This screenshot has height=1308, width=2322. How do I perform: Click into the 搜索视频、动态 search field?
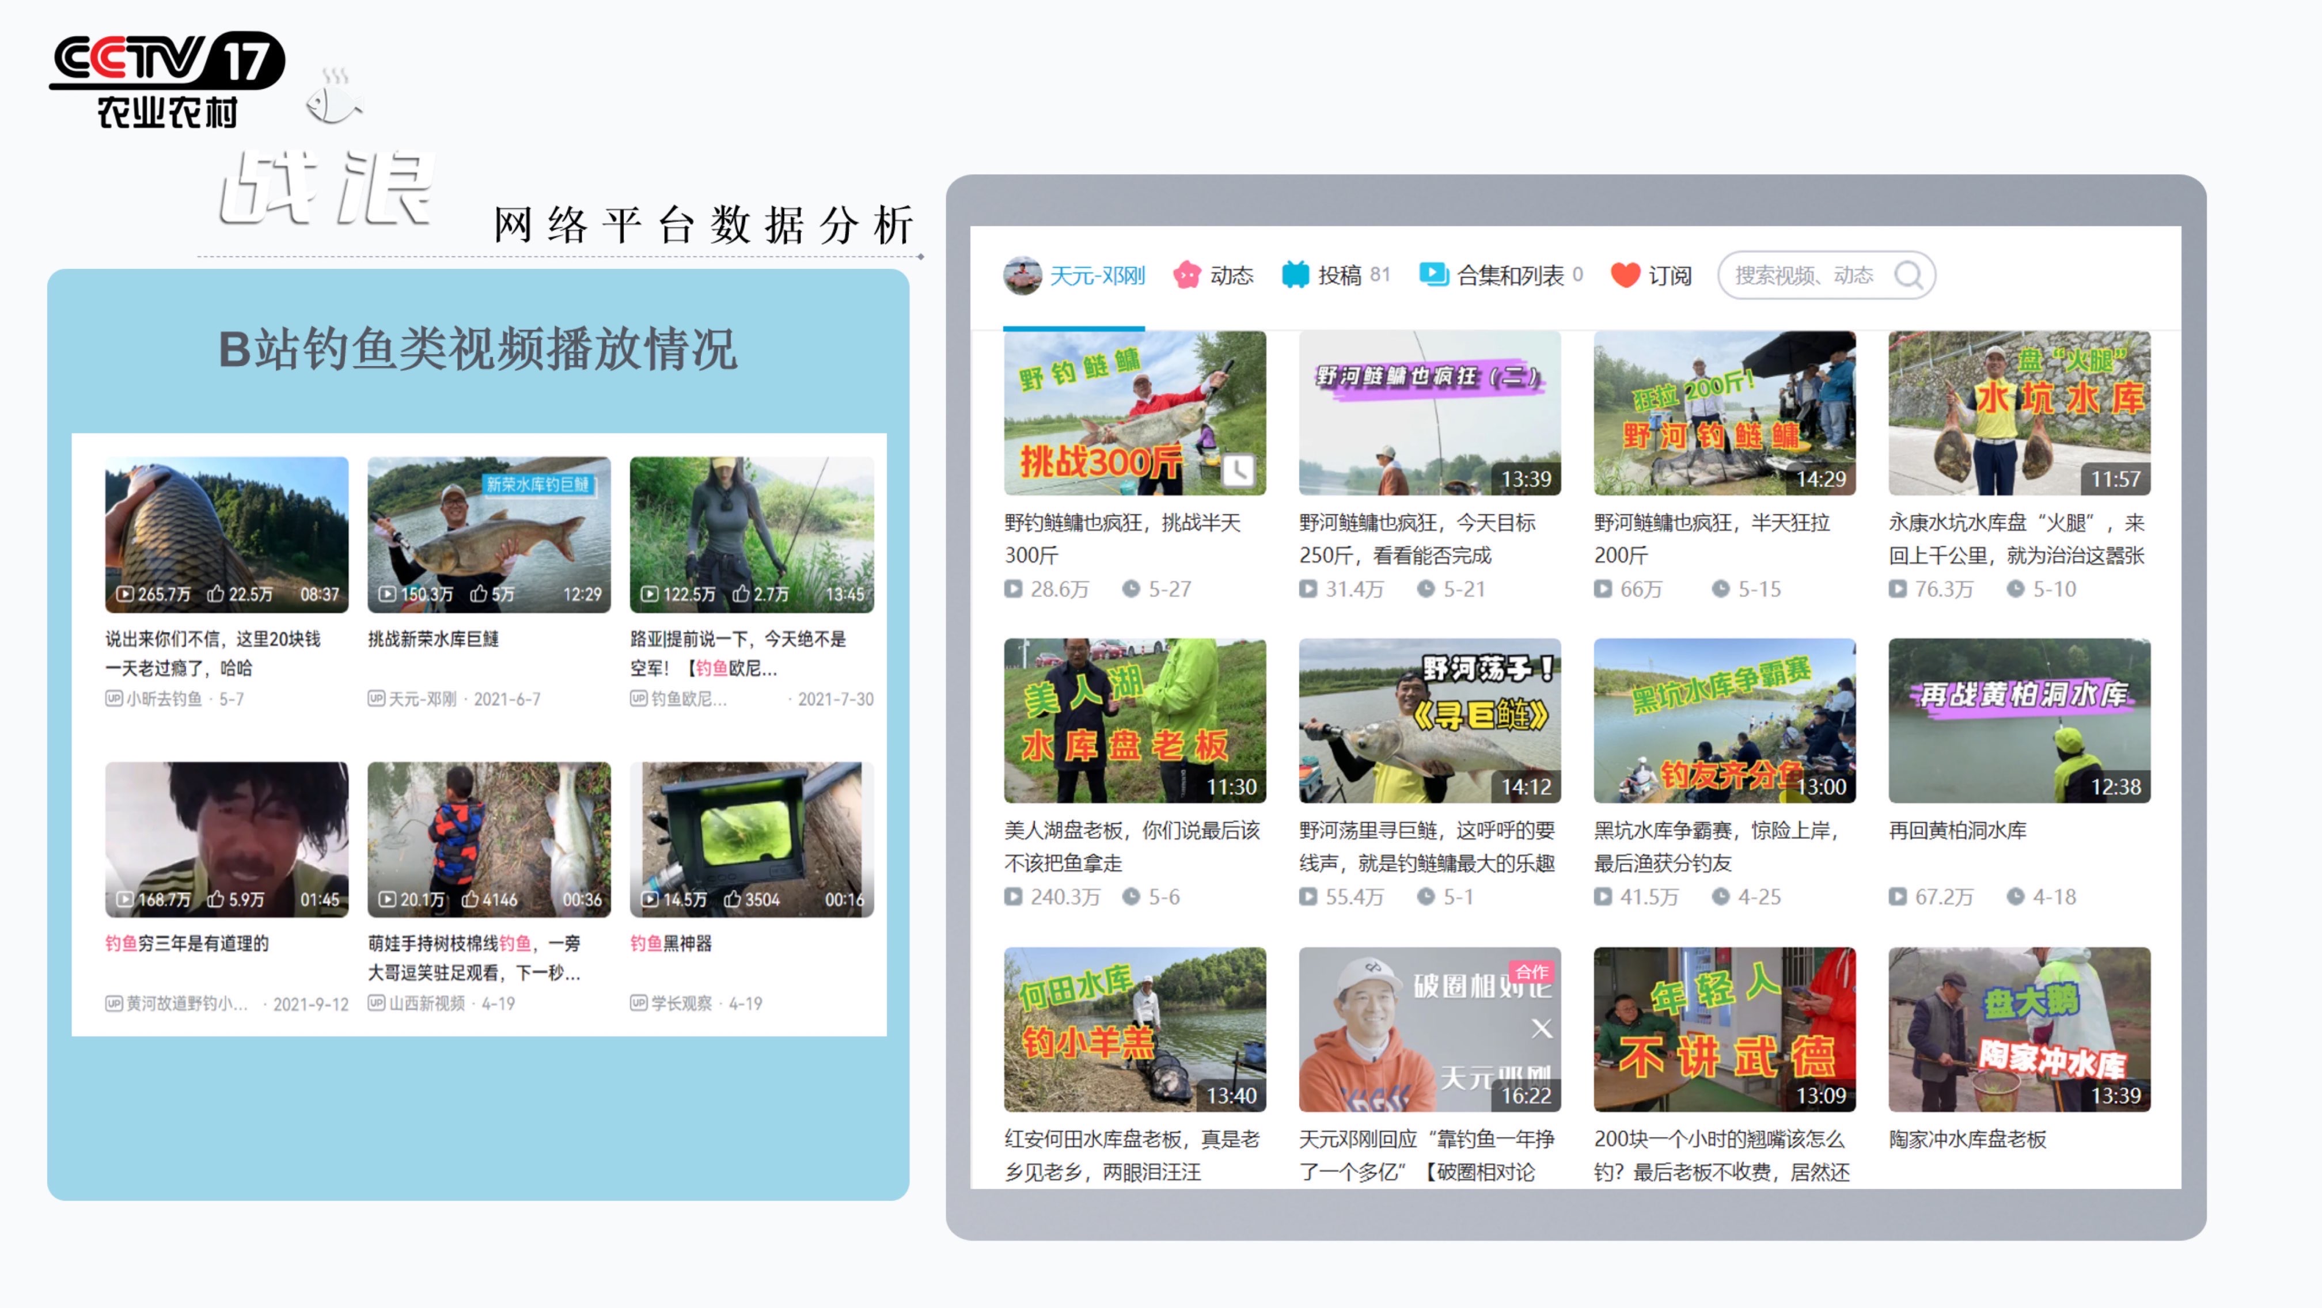1803,275
